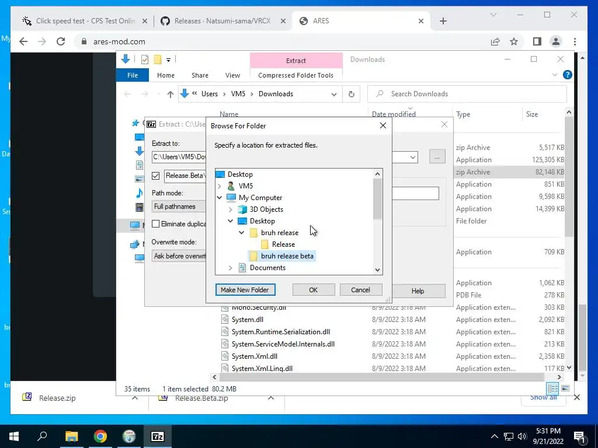Image resolution: width=598 pixels, height=448 pixels.
Task: Bookmark this page with star icon
Action: coord(514,41)
